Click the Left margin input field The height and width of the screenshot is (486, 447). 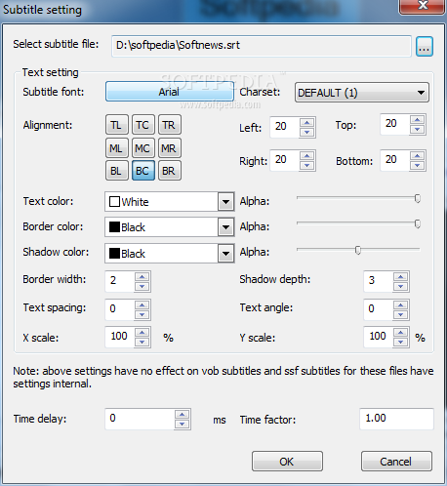[x=285, y=127]
